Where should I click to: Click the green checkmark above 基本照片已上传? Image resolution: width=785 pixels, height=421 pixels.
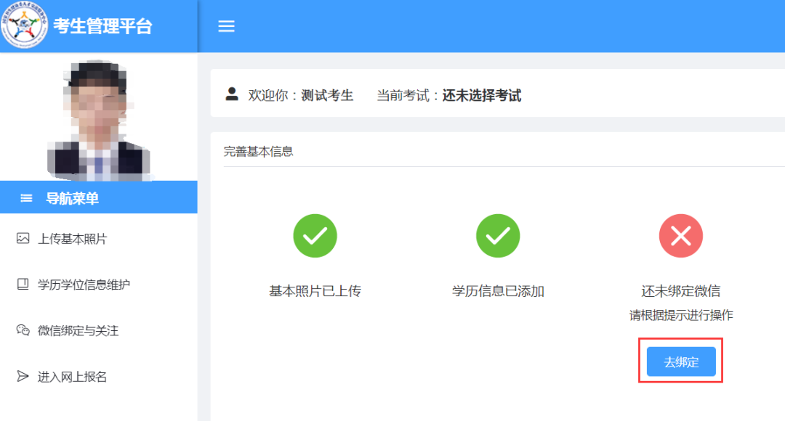(x=315, y=235)
